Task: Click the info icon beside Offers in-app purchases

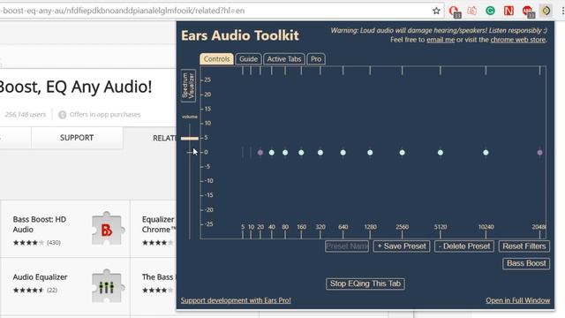Action: [x=63, y=115]
